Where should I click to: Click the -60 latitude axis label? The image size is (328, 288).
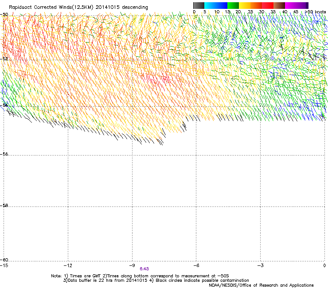[4, 260]
